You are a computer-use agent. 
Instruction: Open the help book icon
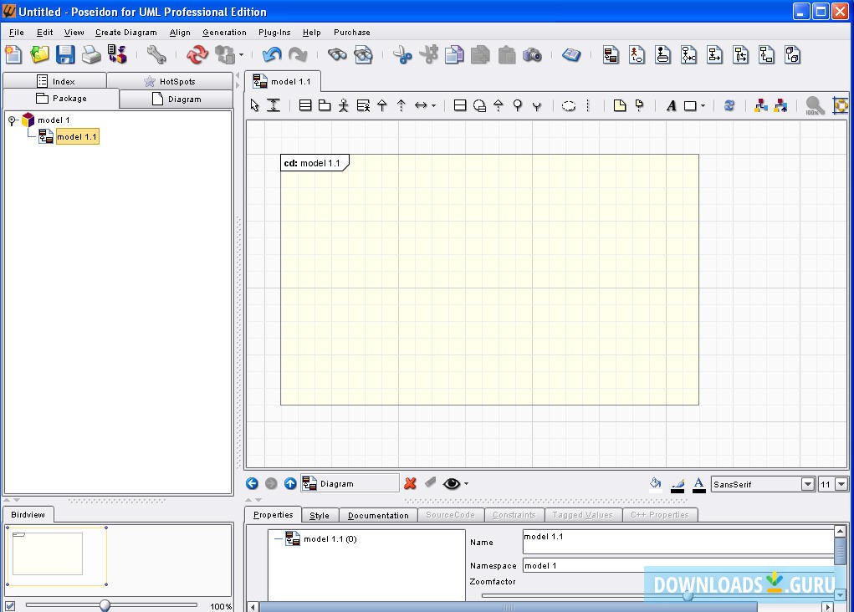[571, 54]
